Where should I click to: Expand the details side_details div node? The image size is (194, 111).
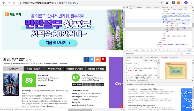157,44
